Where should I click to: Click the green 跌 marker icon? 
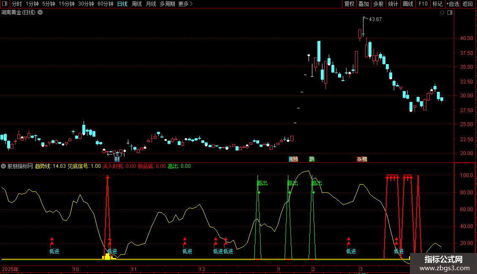(x=312, y=159)
